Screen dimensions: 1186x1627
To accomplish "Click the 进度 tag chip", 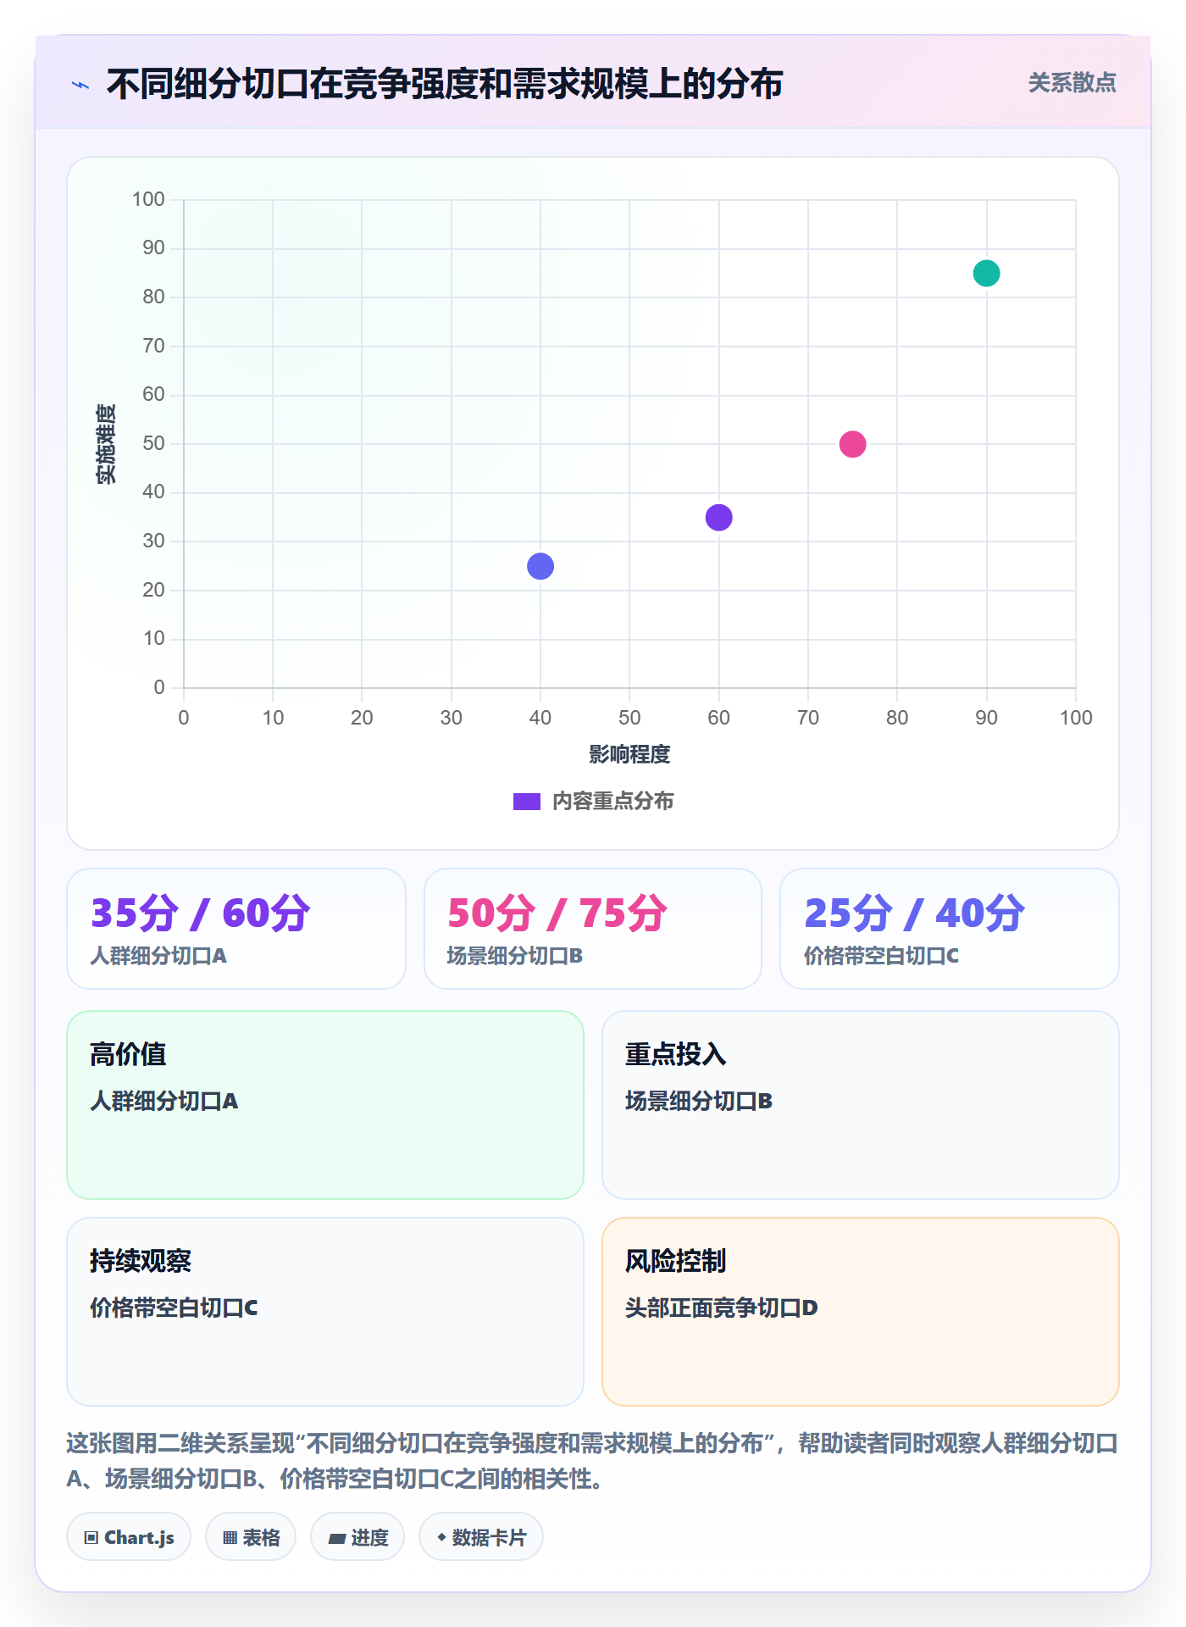I will [x=357, y=1537].
